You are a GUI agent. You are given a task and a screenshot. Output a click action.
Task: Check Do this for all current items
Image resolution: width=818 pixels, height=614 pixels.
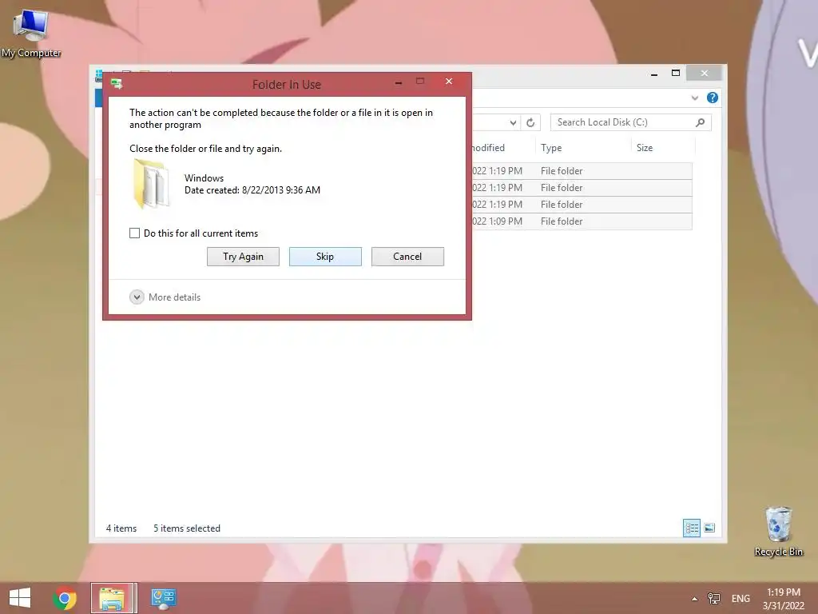click(134, 233)
